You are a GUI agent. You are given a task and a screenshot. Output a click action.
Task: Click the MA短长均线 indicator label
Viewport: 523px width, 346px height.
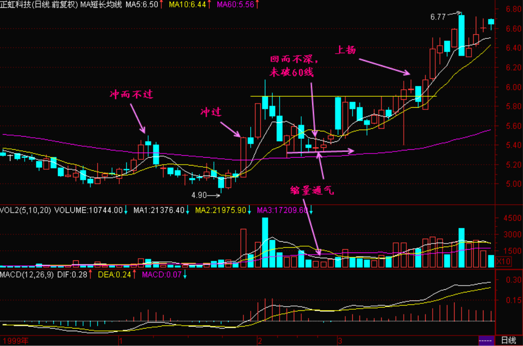pyautogui.click(x=100, y=4)
